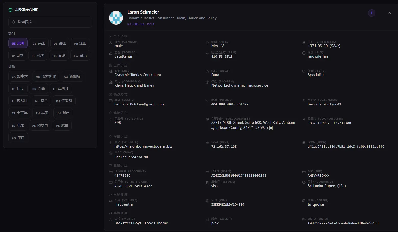Viewport: 398px width, 232px height.
Task: Click the website link neighboring-ectoderm.biz
Action: click(x=143, y=146)
